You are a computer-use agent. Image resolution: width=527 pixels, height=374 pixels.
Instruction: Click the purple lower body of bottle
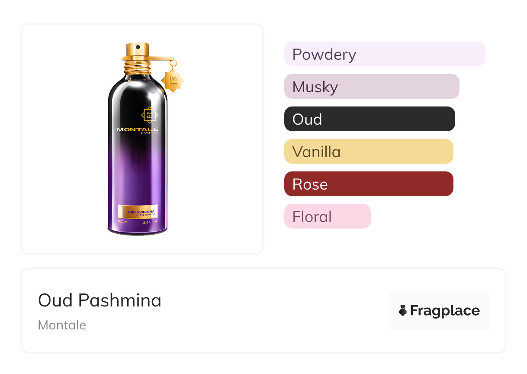click(138, 182)
